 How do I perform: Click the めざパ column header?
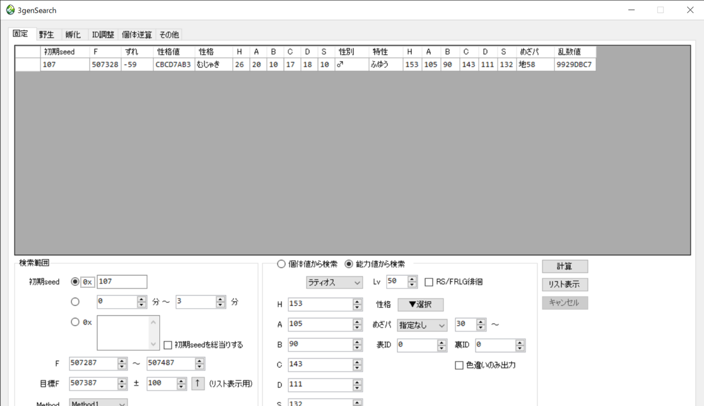(535, 52)
